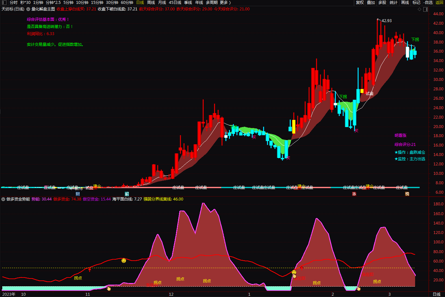The height and width of the screenshot is (297, 445).
Task: Click the 明看涨 label
Action: point(400,136)
